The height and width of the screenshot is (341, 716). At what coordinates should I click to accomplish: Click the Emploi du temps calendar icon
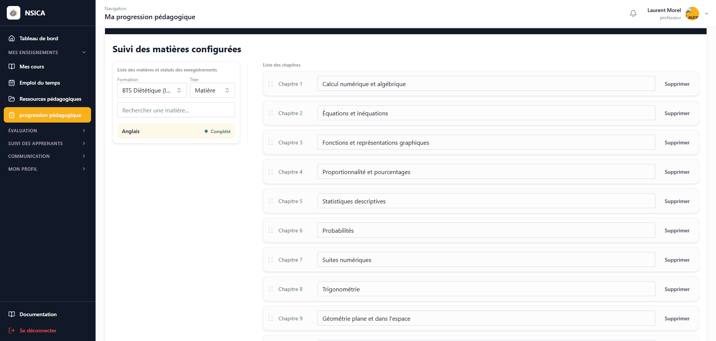click(x=12, y=83)
